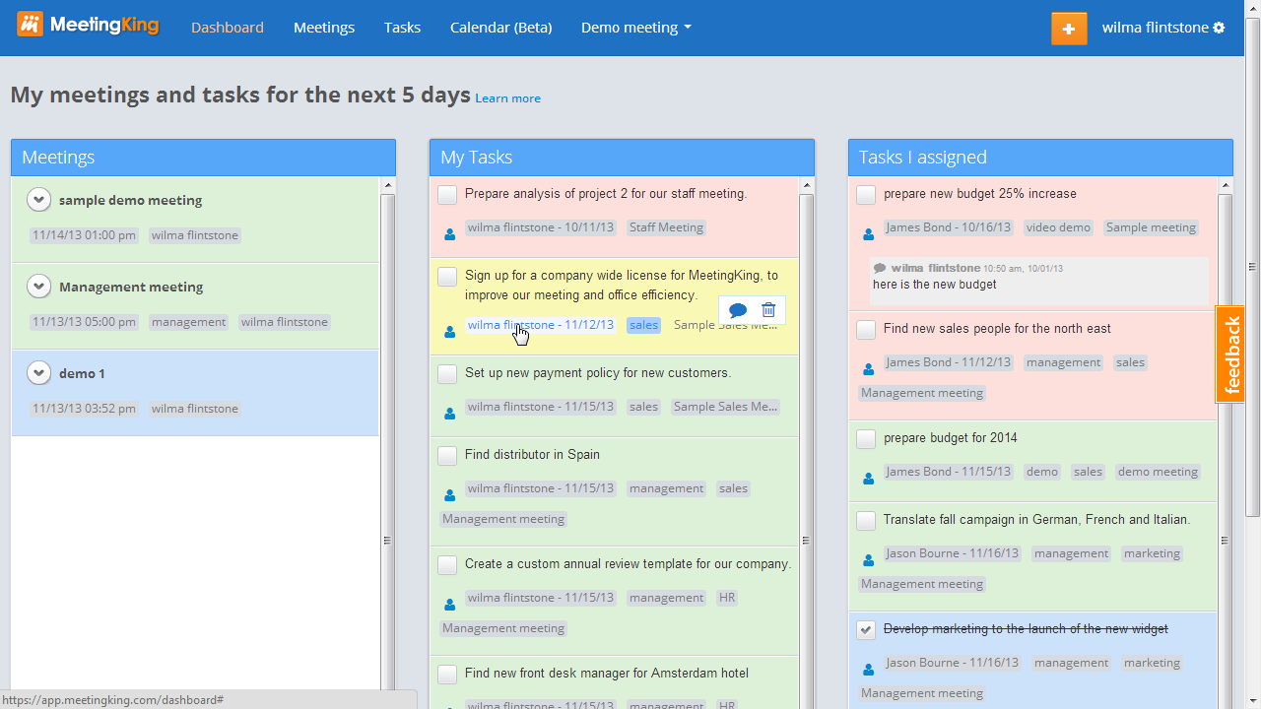Open Meetings in top navigation
The height and width of the screenshot is (709, 1261).
click(324, 28)
